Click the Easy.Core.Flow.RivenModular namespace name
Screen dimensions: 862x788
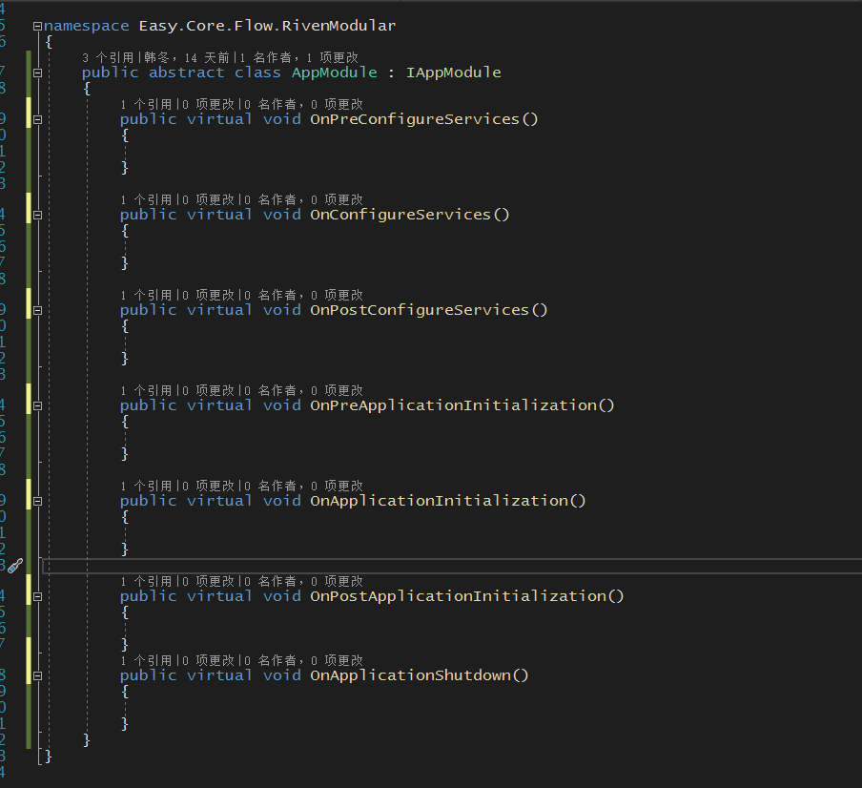click(x=267, y=26)
